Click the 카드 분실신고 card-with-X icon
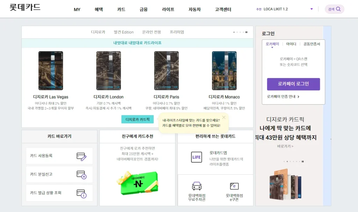 [81, 175]
